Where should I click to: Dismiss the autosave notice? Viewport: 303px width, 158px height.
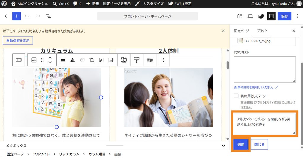[223, 31]
